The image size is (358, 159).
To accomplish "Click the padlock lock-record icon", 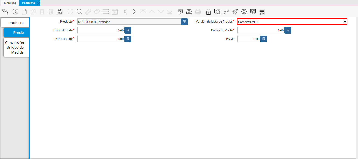I will coord(208,12).
